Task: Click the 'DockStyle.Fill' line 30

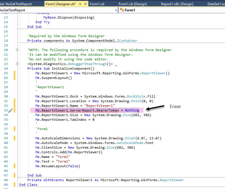Action: coord(95,96)
